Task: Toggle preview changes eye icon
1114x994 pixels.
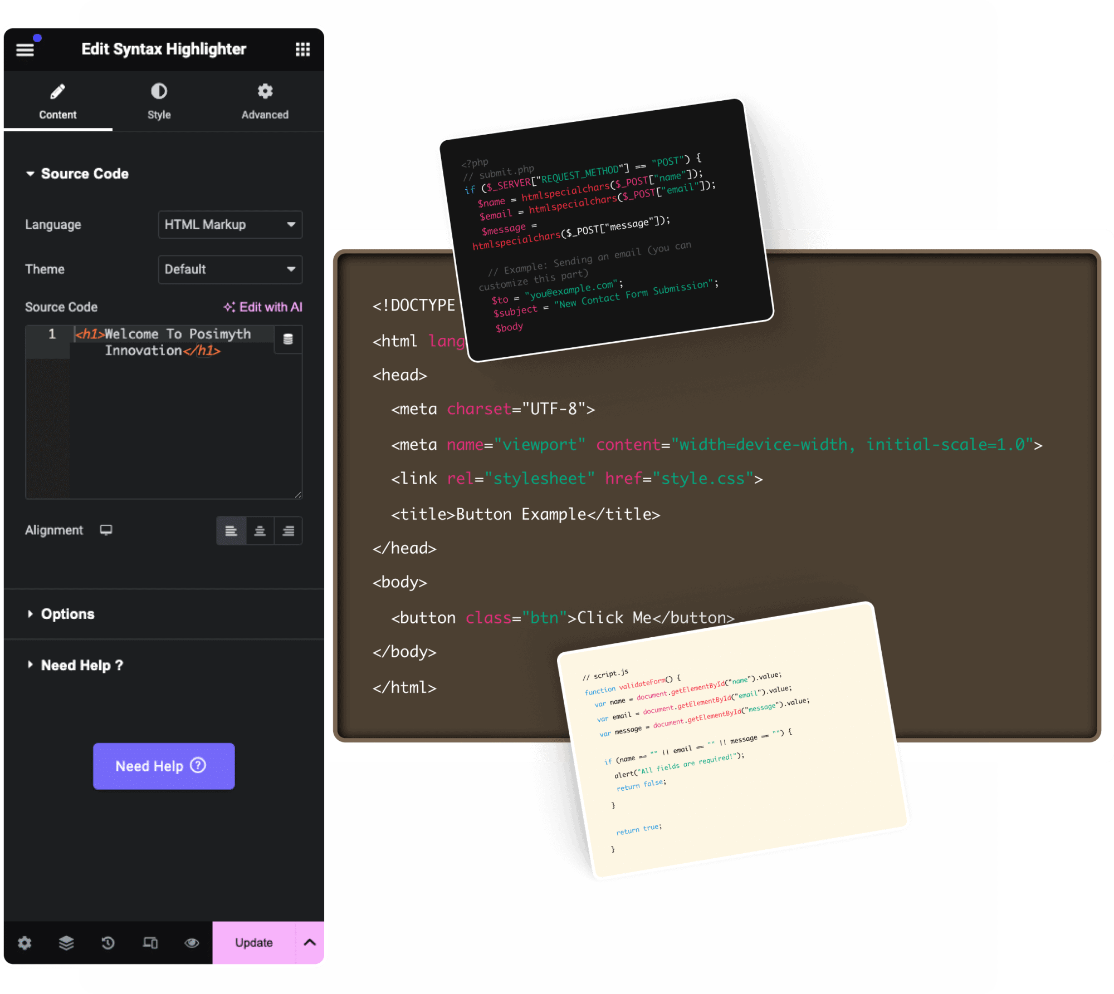Action: [x=192, y=942]
